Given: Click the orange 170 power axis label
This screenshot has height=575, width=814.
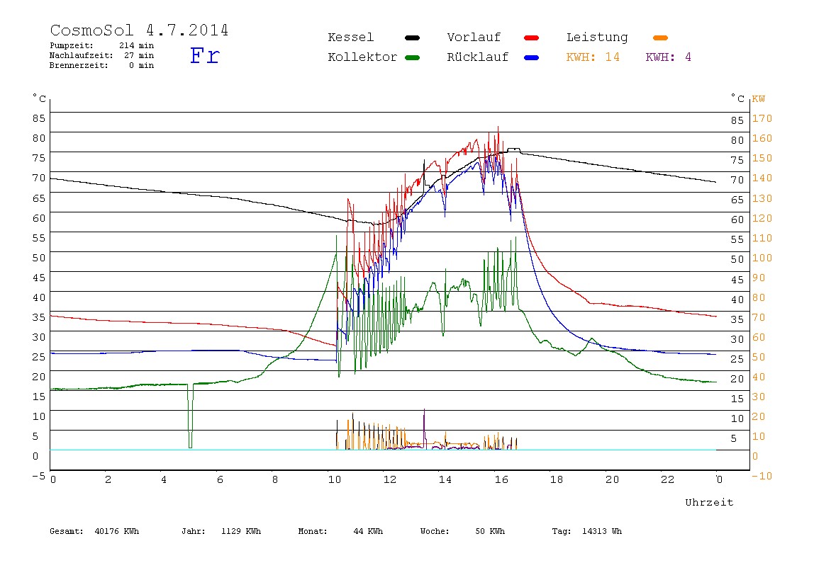Looking at the screenshot, I should [x=762, y=118].
